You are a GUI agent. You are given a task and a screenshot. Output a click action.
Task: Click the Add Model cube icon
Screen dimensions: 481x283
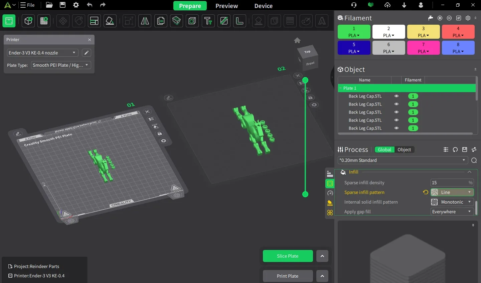pos(28,21)
